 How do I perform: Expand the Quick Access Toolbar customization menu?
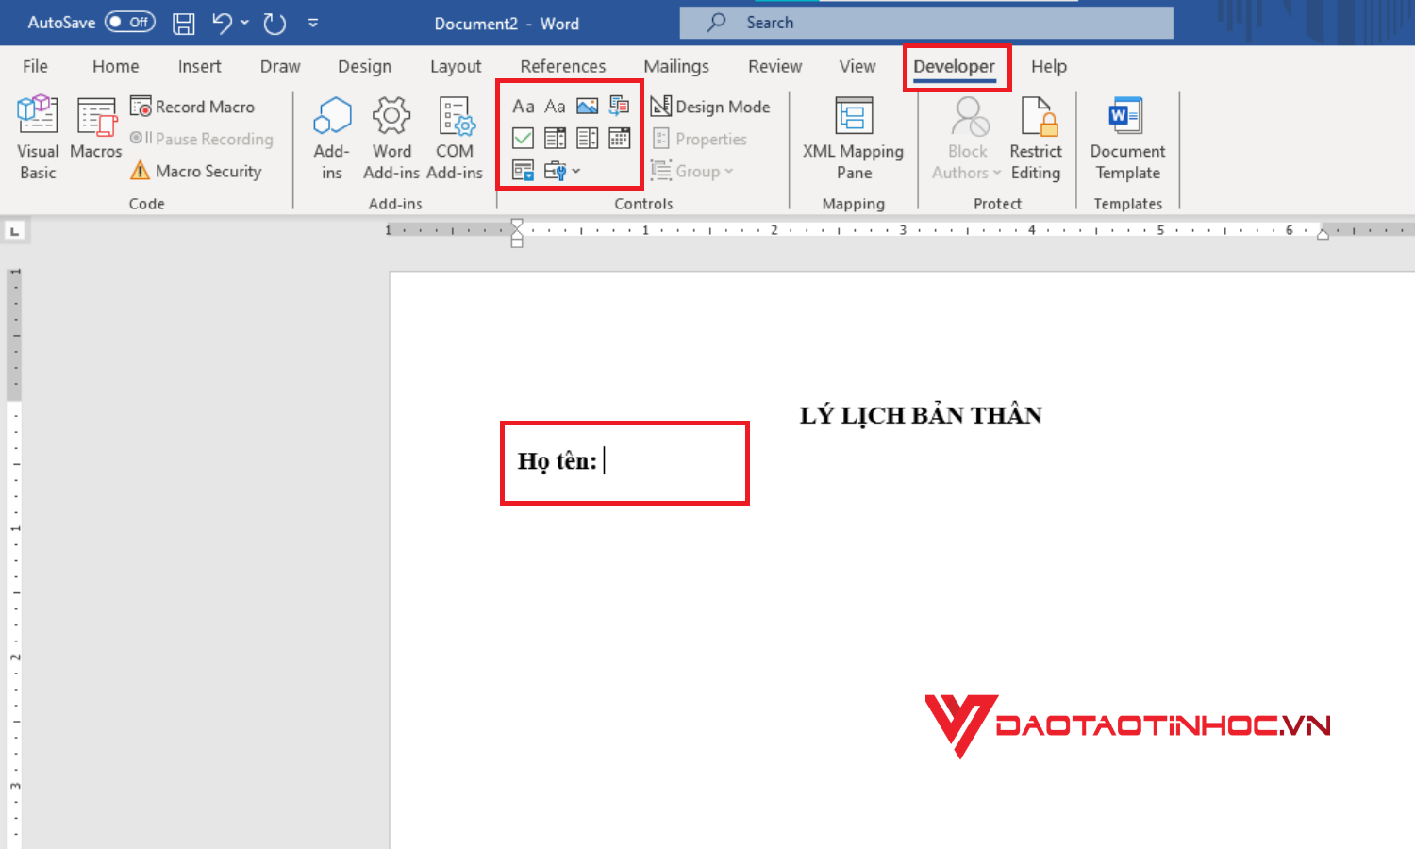tap(313, 23)
